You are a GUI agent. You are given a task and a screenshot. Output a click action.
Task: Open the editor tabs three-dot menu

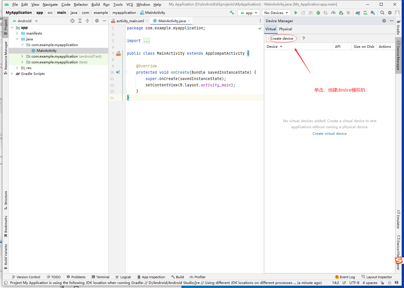click(260, 21)
